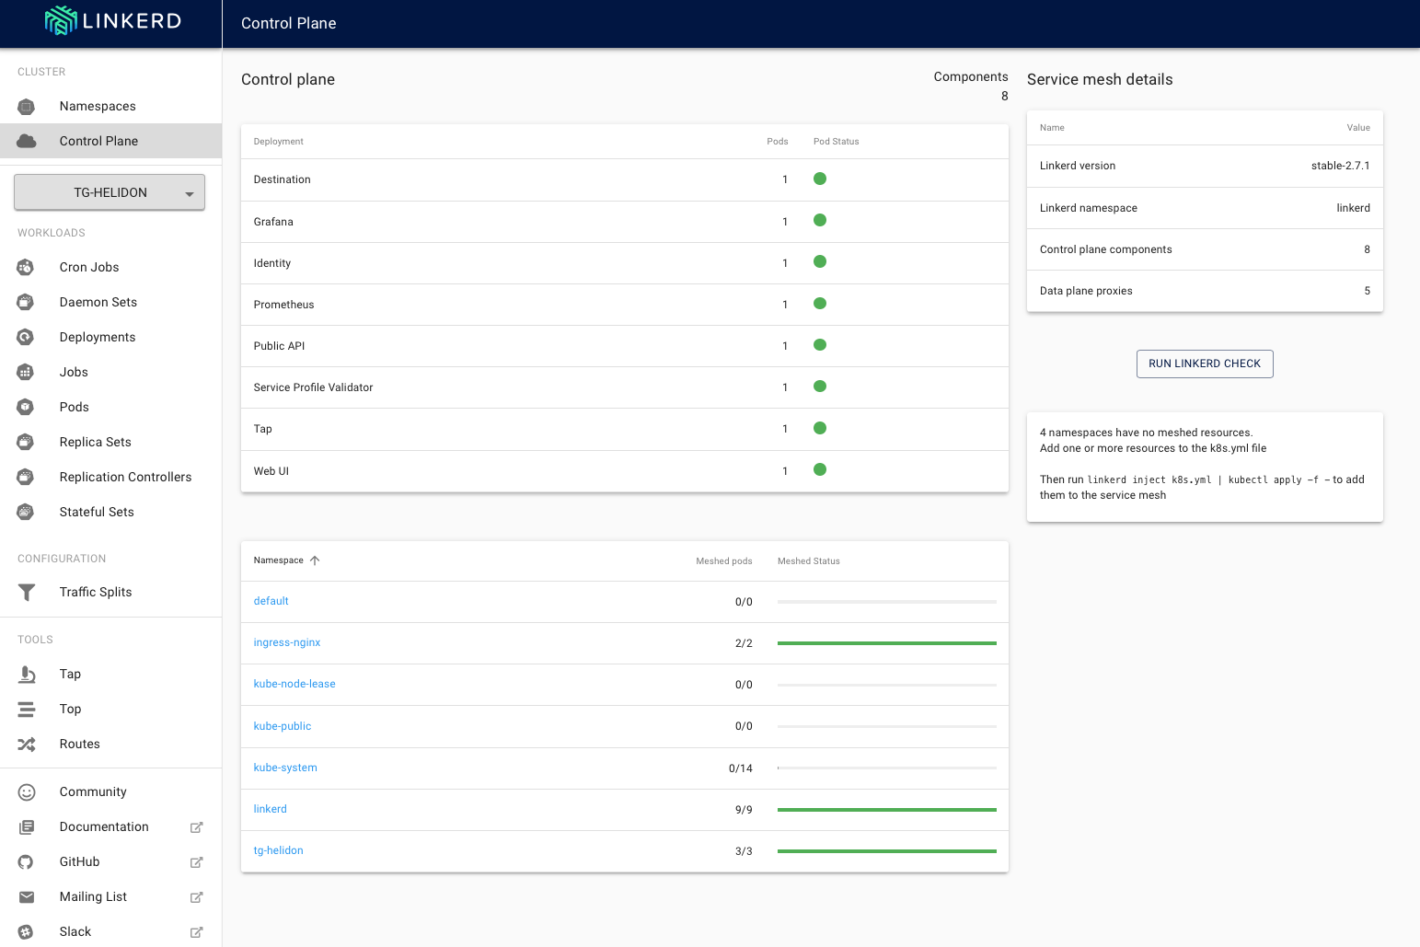
Task: Click the Jobs icon
Action: coord(26,372)
